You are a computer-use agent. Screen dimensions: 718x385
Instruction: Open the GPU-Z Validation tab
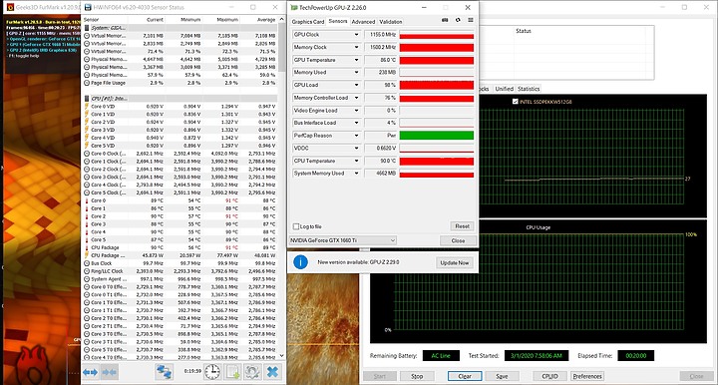[x=391, y=22]
